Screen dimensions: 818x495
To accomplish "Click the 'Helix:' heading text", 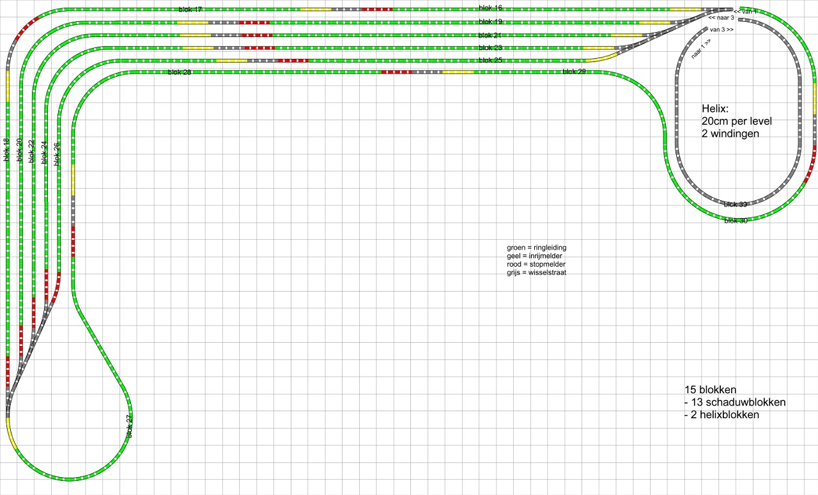I will pos(714,109).
